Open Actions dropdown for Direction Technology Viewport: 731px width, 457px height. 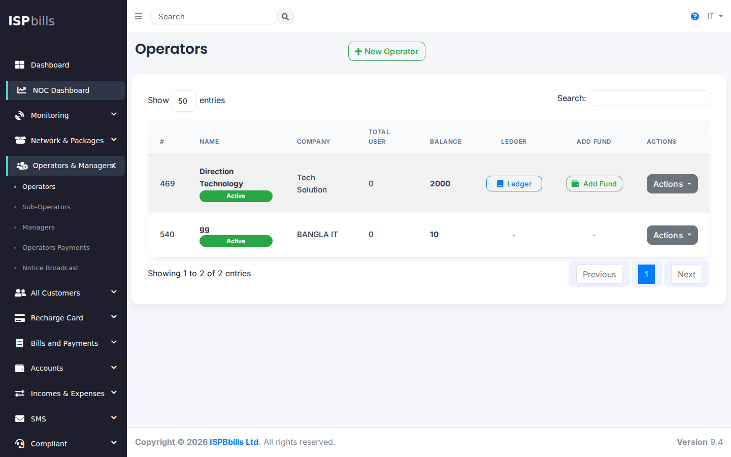pos(672,184)
